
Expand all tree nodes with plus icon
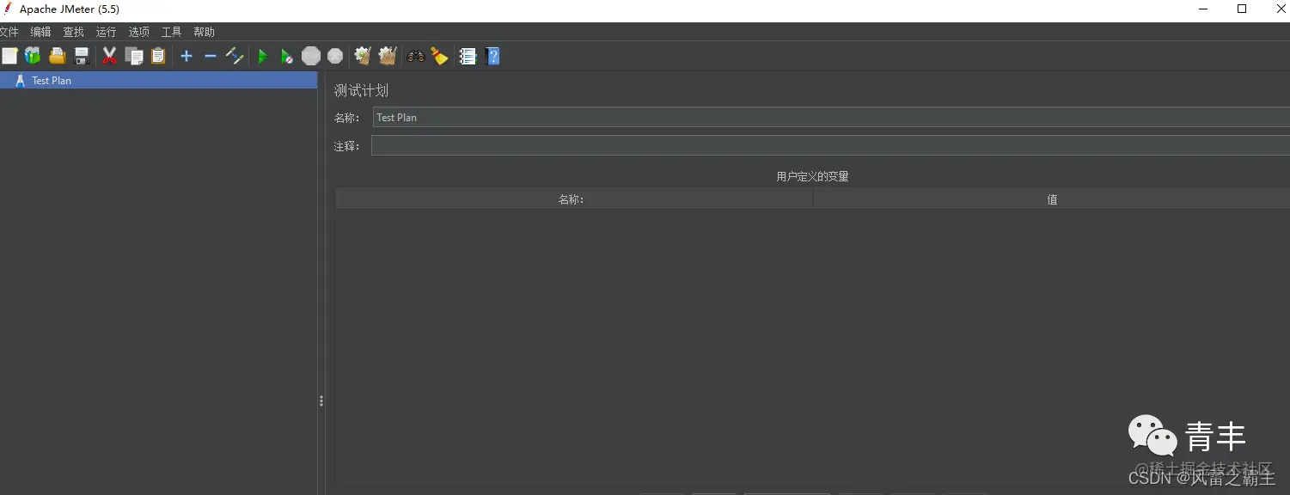(186, 56)
